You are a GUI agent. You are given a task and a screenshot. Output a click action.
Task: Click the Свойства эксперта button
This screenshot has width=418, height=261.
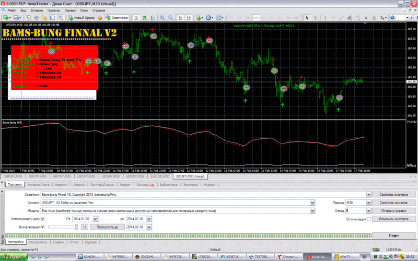tap(394, 194)
